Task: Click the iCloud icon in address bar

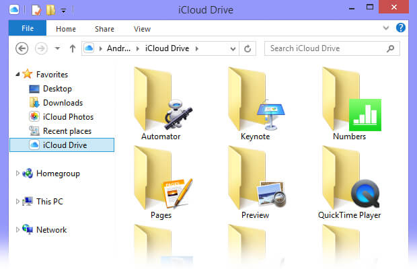Action: coord(89,48)
